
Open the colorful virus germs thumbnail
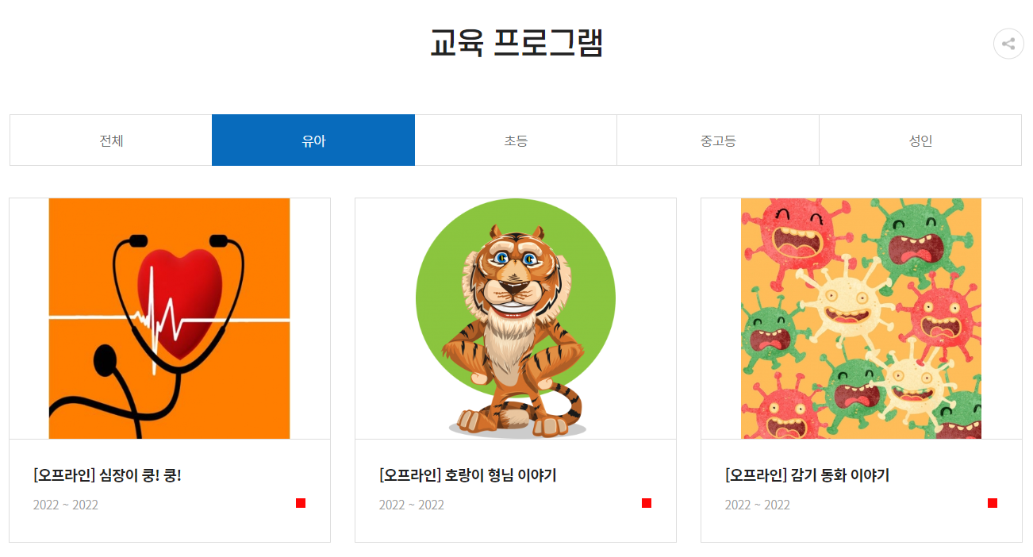coord(861,318)
